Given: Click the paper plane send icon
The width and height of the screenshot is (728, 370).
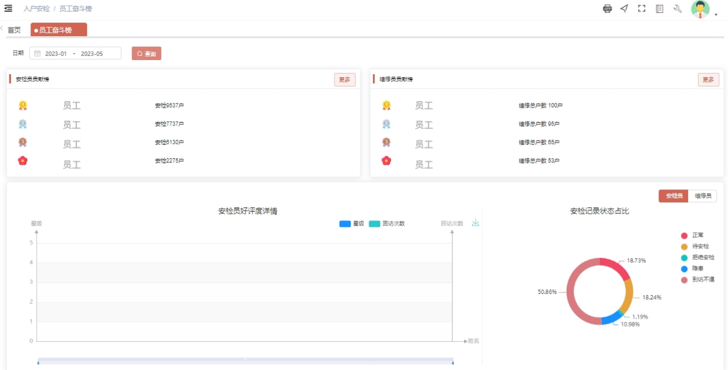Looking at the screenshot, I should click(x=624, y=9).
